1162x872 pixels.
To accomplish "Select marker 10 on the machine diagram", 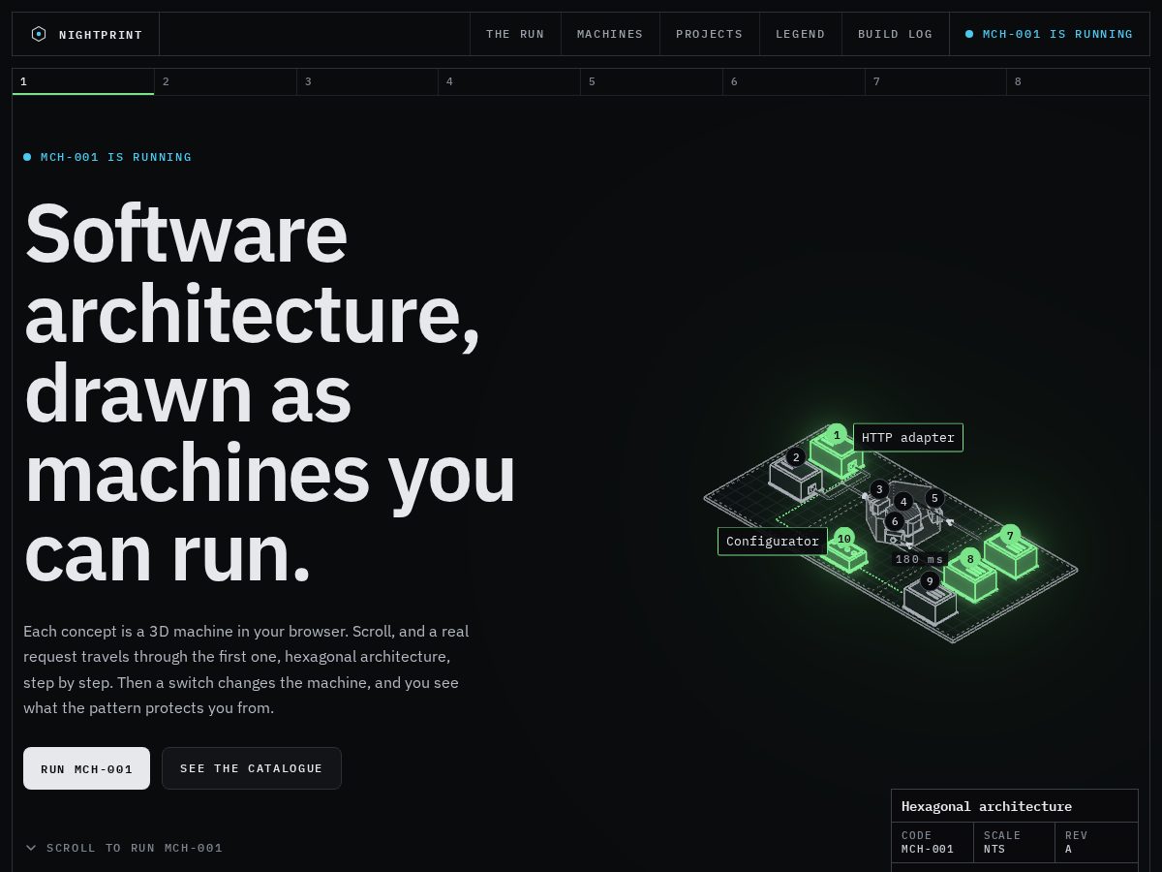I will 844,539.
